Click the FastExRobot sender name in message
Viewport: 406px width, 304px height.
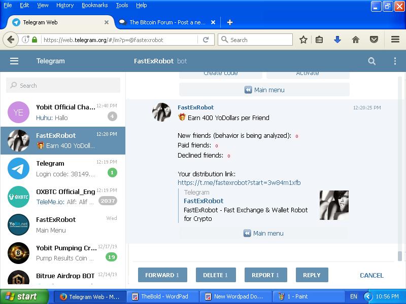pos(195,107)
